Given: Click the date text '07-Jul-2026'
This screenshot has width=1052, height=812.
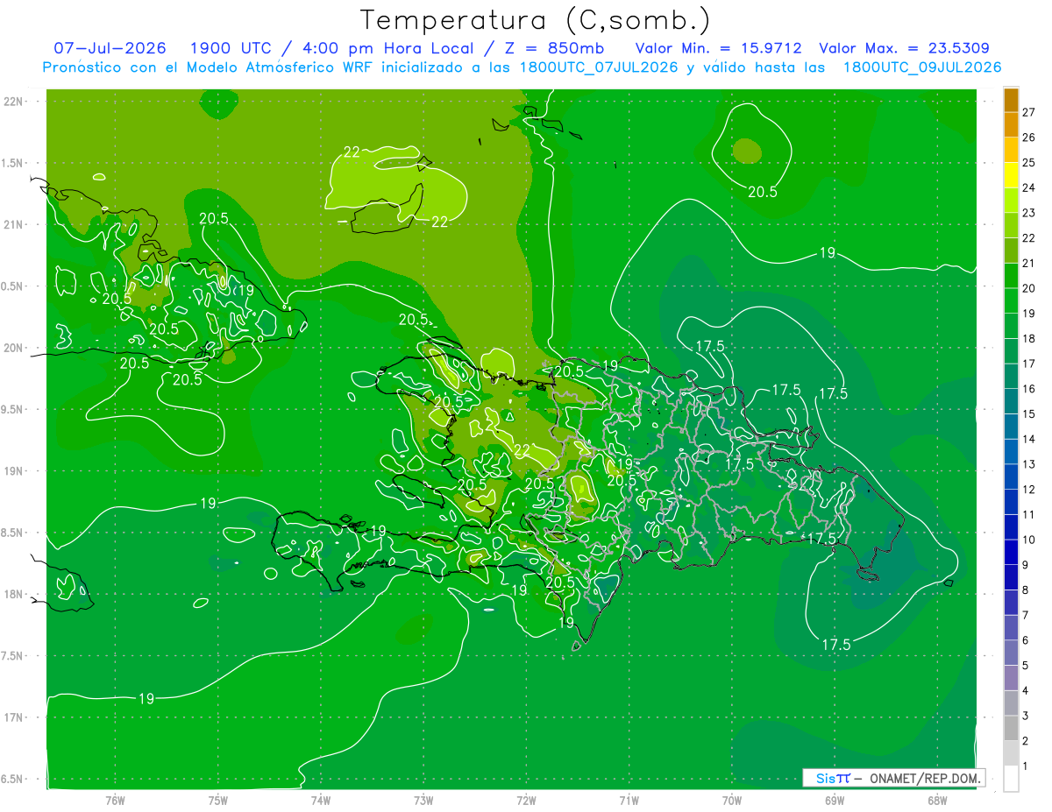Looking at the screenshot, I should tap(110, 48).
